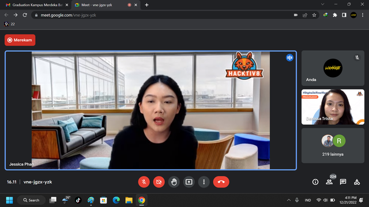Open the chat with everyone panel

(343, 182)
